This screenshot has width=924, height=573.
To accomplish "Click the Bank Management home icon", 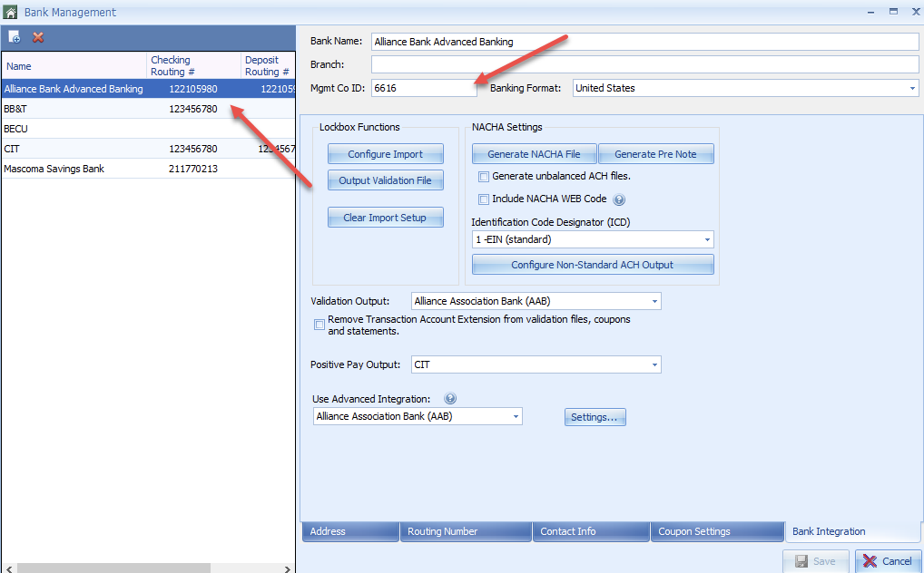I will click(11, 12).
